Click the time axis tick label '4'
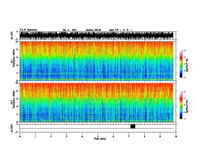This screenshot has width=198, height=153. point(82,136)
